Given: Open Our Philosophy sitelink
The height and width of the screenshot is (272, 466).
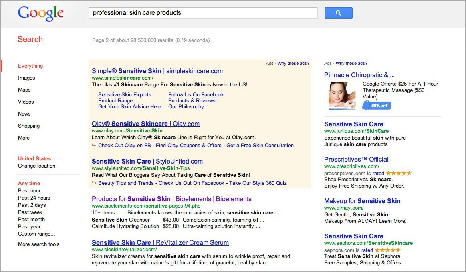Looking at the screenshot, I should (x=186, y=107).
